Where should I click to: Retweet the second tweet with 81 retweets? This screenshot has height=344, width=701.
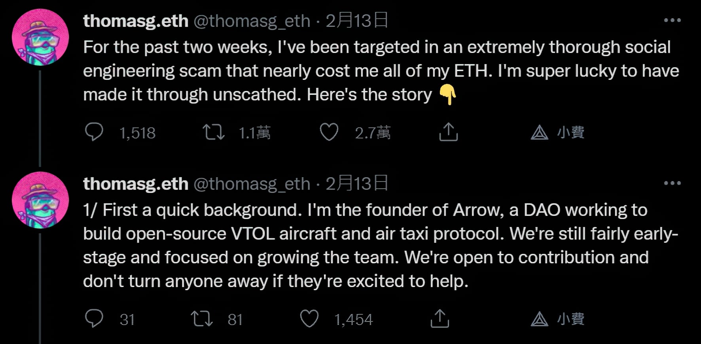[202, 318]
